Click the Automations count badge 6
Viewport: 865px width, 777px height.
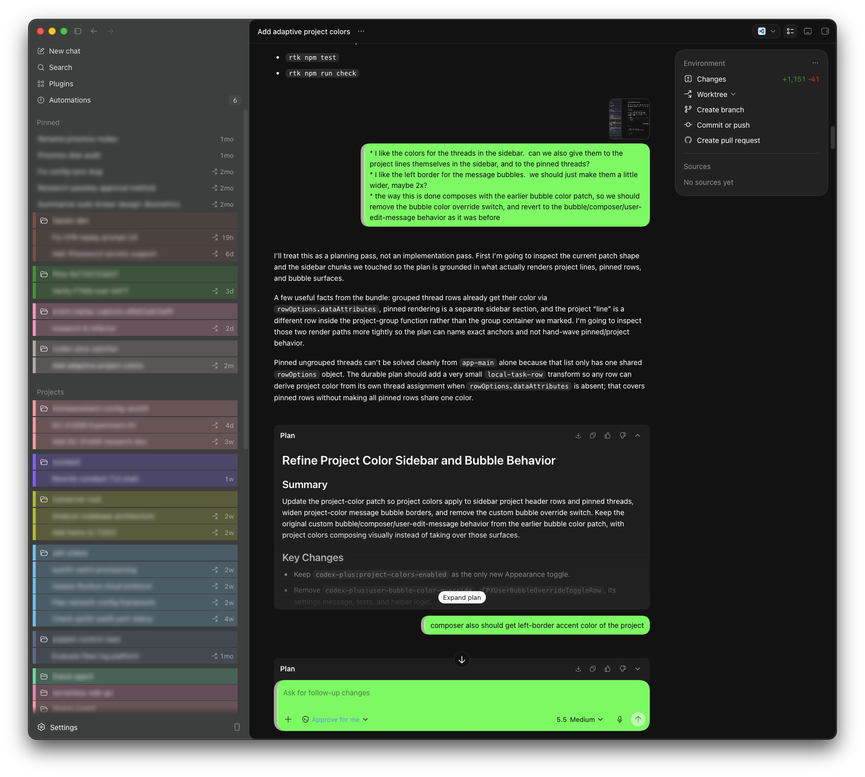tap(235, 100)
